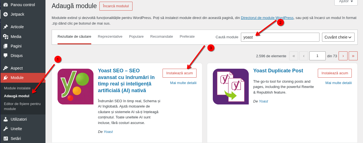Open Mai multe detalii for Duplicate Post
Screen dimensions: 363x143
coord(339,83)
